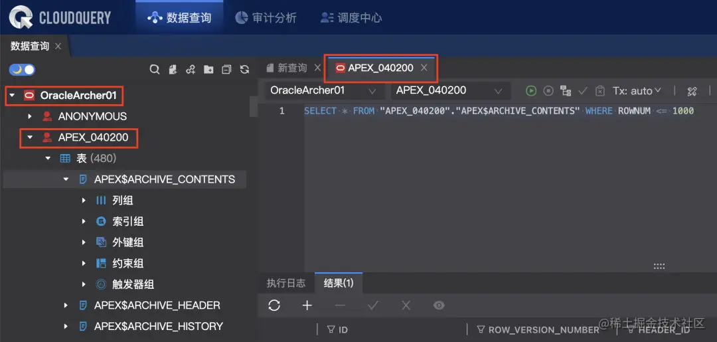Refresh the database tree with the sidebar refresh icon
Image resolution: width=717 pixels, height=342 pixels.
244,70
